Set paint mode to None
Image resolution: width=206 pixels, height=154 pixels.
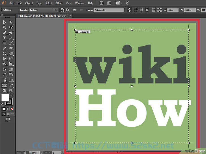(12, 109)
